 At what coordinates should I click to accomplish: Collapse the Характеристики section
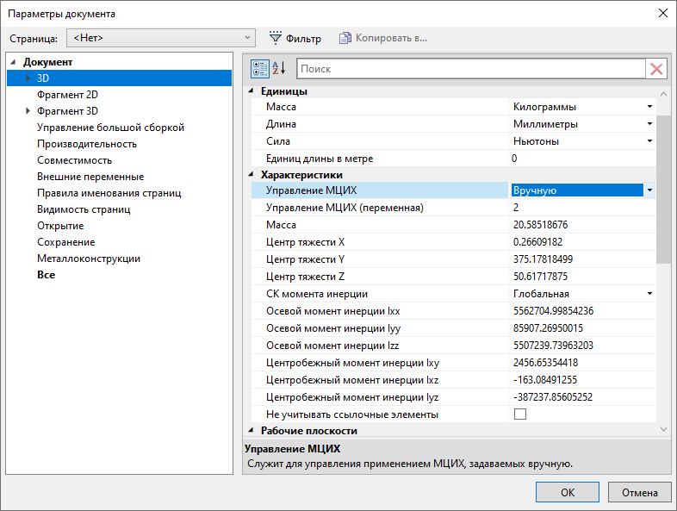click(x=252, y=175)
